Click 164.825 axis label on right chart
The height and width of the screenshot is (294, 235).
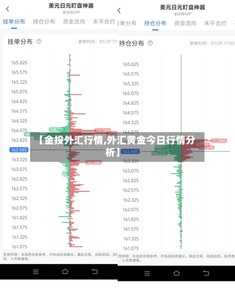coord(131,103)
